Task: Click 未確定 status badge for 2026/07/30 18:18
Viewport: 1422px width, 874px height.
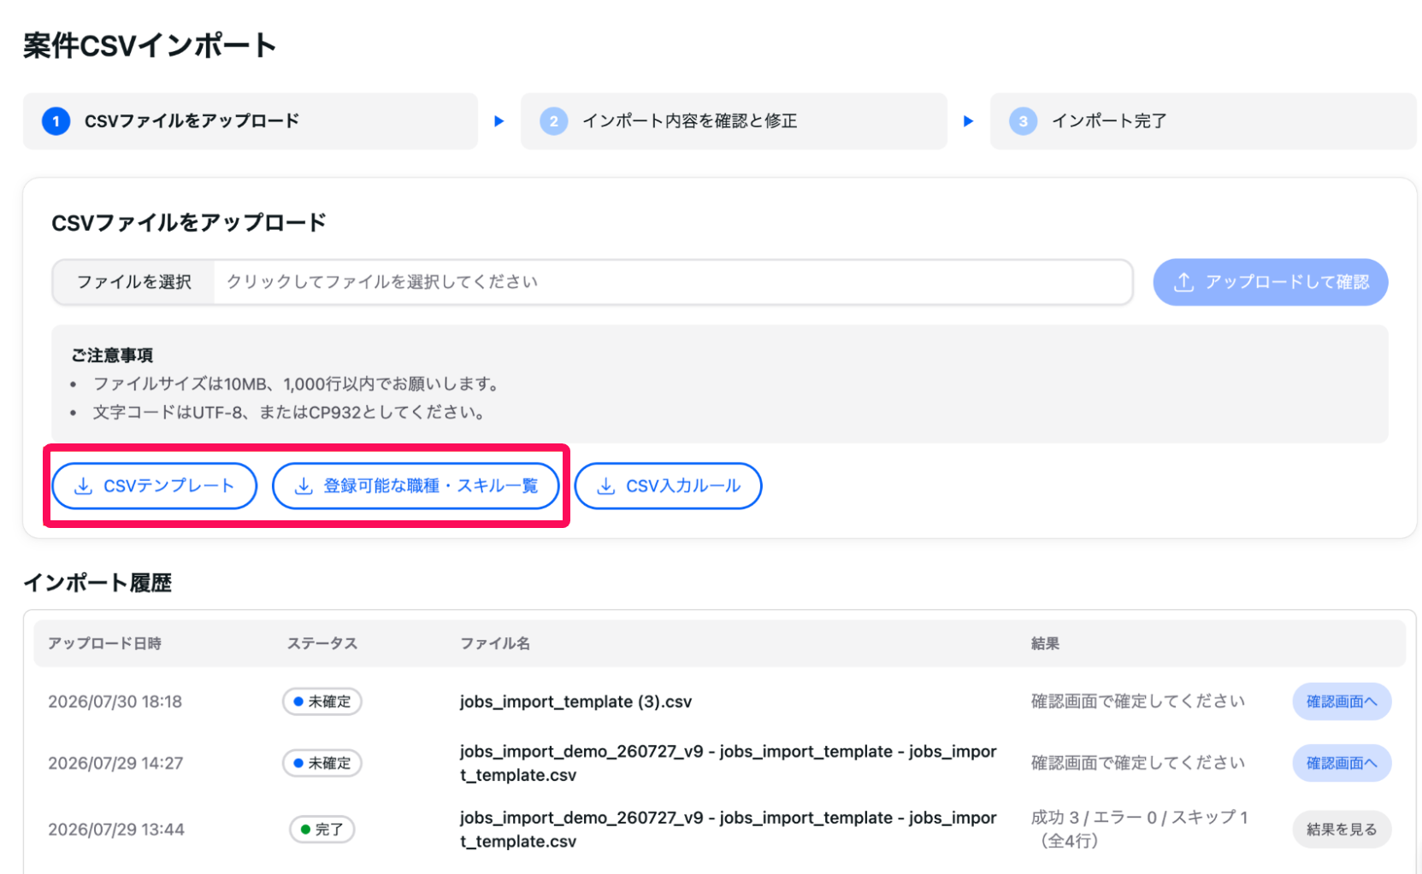Action: [x=322, y=701]
